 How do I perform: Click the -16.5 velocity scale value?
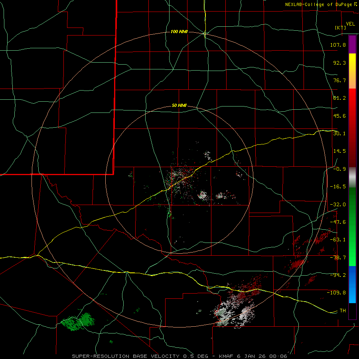(x=338, y=187)
